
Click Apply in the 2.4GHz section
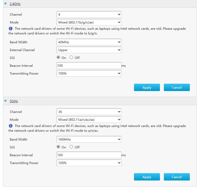pyautogui.click(x=147, y=88)
